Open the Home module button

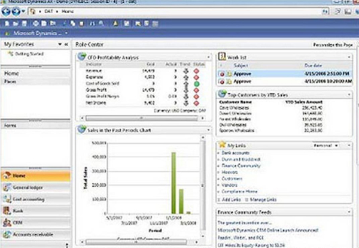pyautogui.click(x=36, y=176)
